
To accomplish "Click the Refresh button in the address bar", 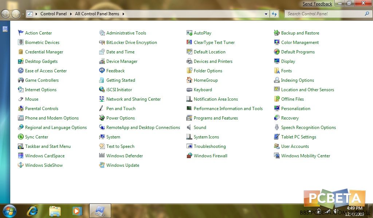I will [274, 14].
